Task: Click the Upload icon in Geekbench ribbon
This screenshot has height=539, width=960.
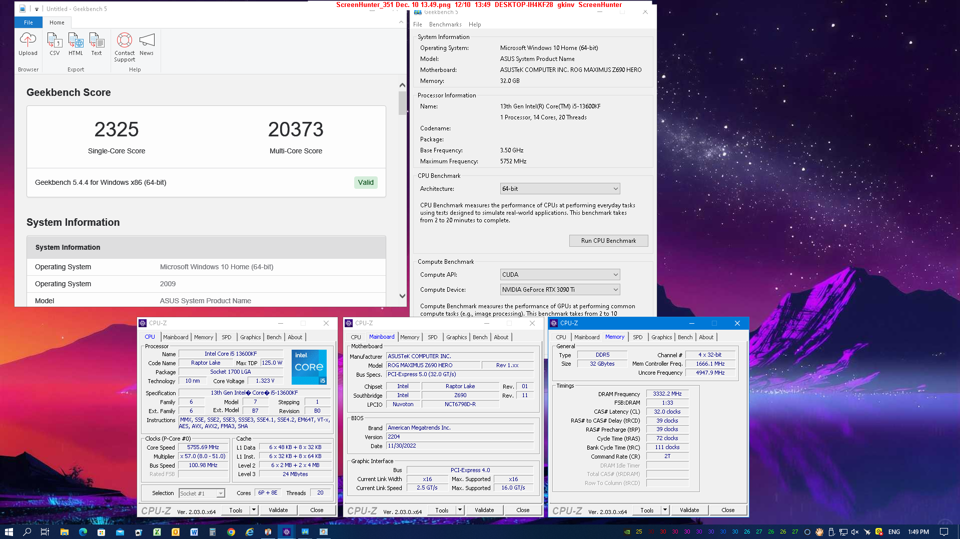Action: [28, 44]
